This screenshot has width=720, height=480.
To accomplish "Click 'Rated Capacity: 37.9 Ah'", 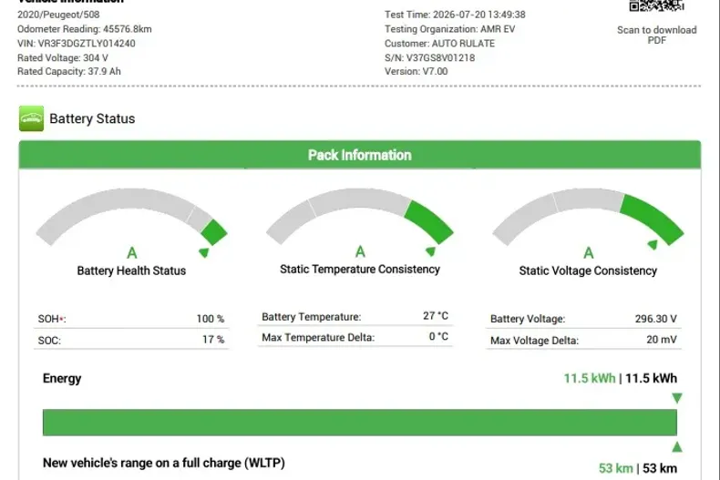I will [69, 72].
